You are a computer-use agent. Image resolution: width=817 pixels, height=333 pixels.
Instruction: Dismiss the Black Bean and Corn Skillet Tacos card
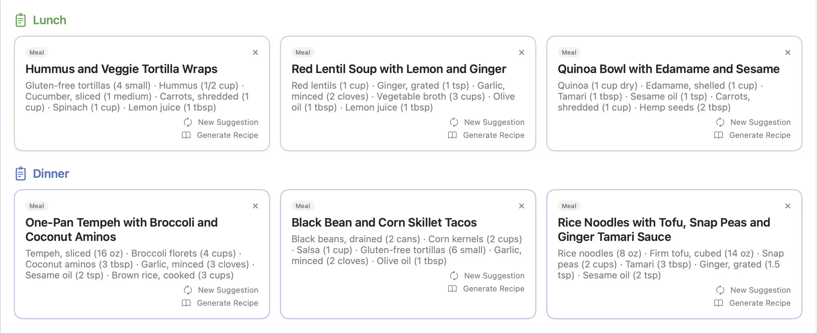point(521,206)
